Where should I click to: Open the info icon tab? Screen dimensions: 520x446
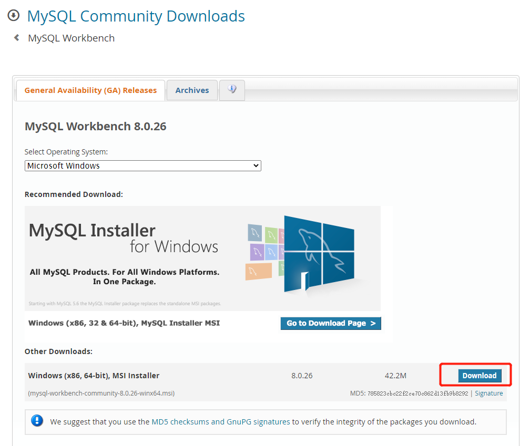pyautogui.click(x=232, y=90)
